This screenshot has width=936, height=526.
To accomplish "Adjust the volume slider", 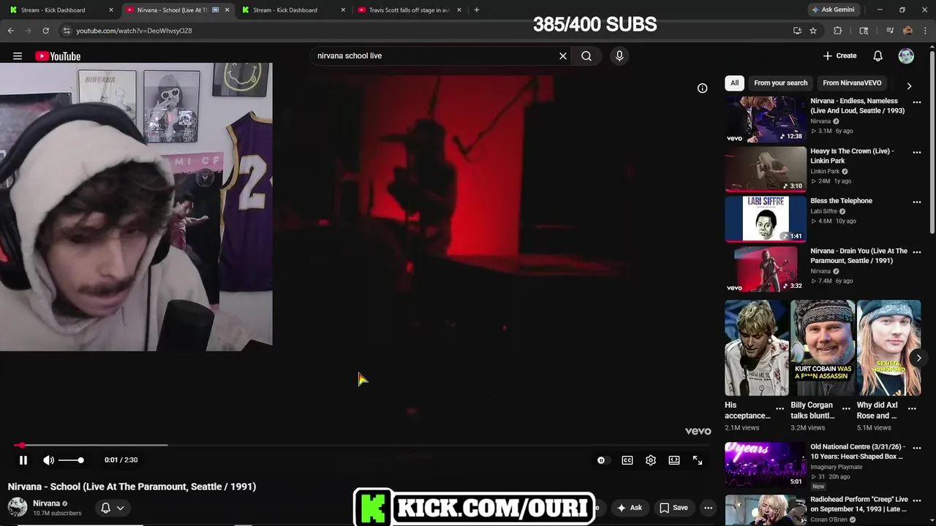I will point(71,460).
